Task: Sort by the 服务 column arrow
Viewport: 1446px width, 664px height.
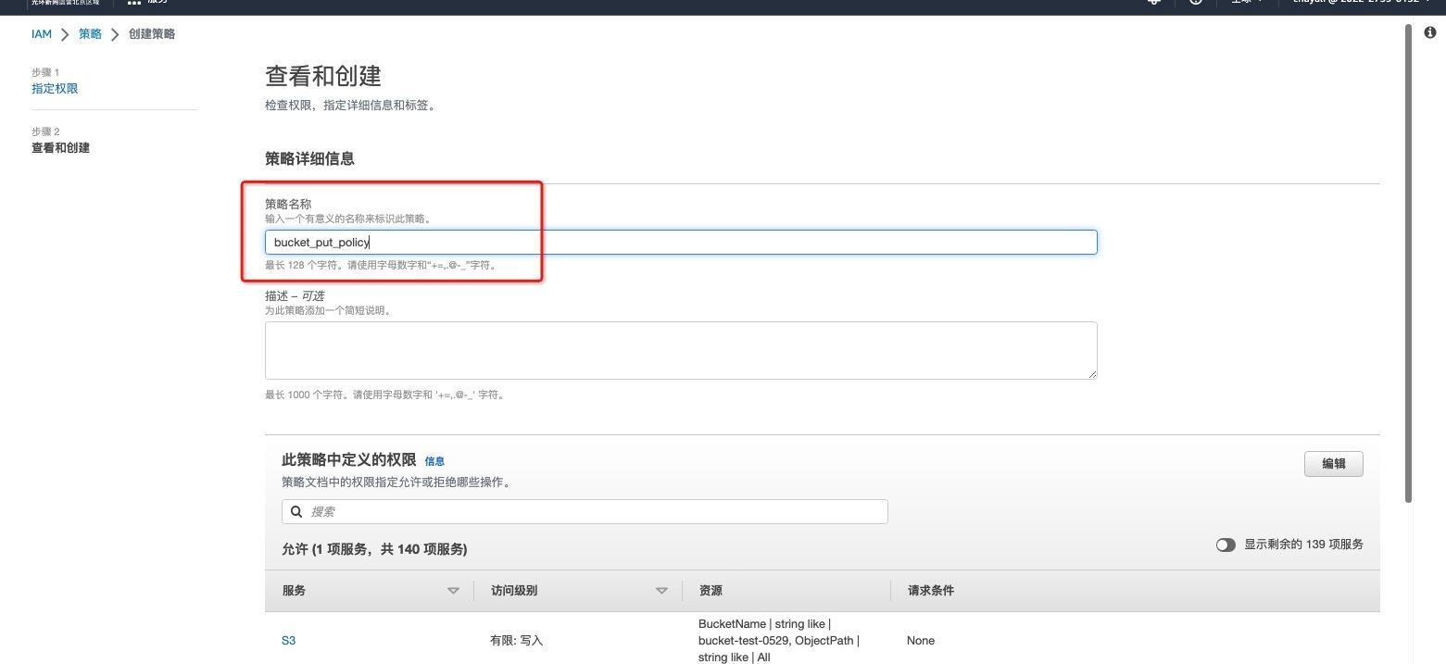Action: (x=453, y=591)
